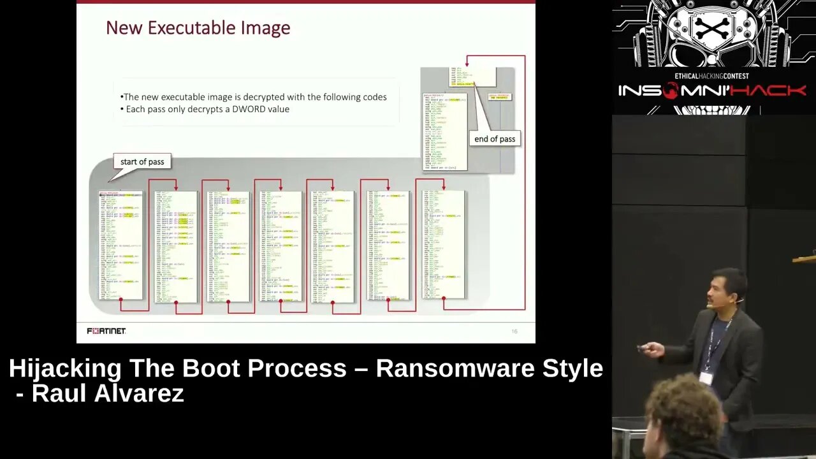Click the bullet about decrypted executable image
816x459 pixels.
[253, 97]
